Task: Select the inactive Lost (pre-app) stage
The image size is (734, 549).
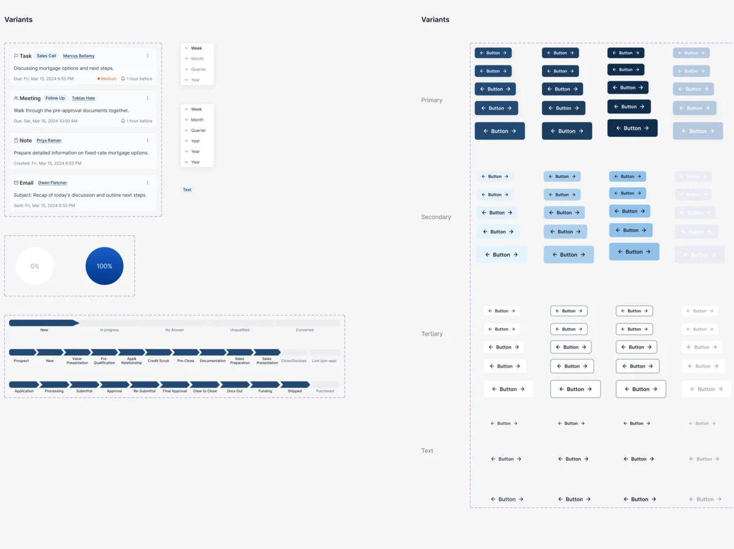Action: [x=324, y=352]
